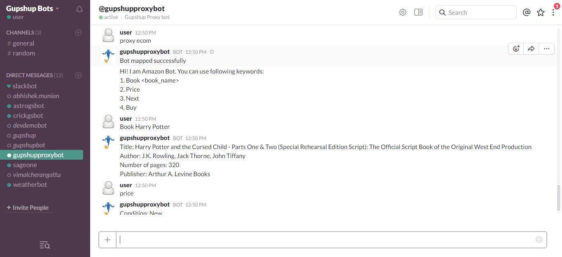Click the @ mentions icon in the top bar
The width and height of the screenshot is (562, 257).
tap(527, 12)
